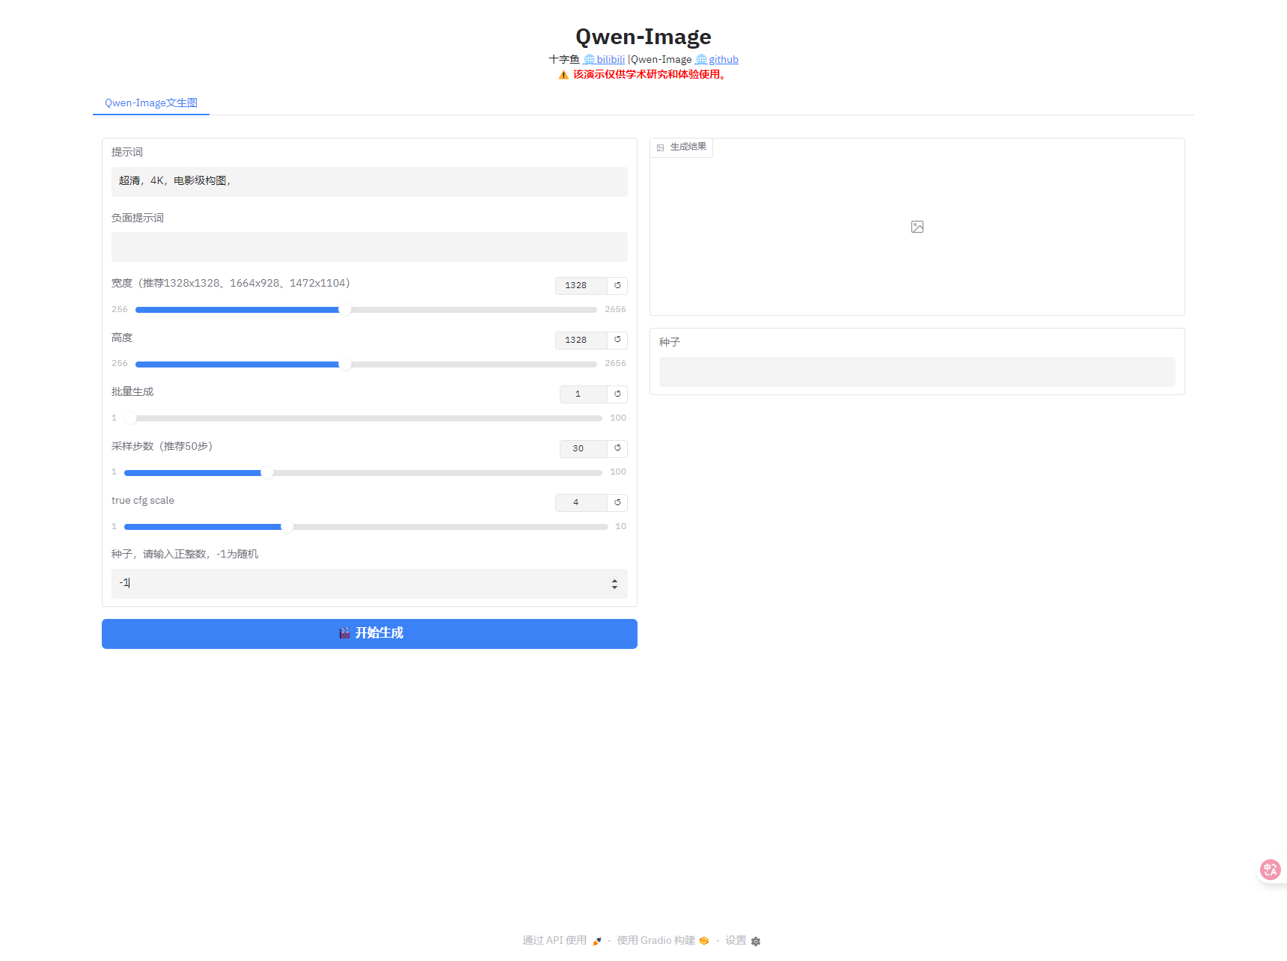Click the label 种子，请输入正整数，-1为随机
Image resolution: width=1287 pixels, height=961 pixels.
point(185,554)
